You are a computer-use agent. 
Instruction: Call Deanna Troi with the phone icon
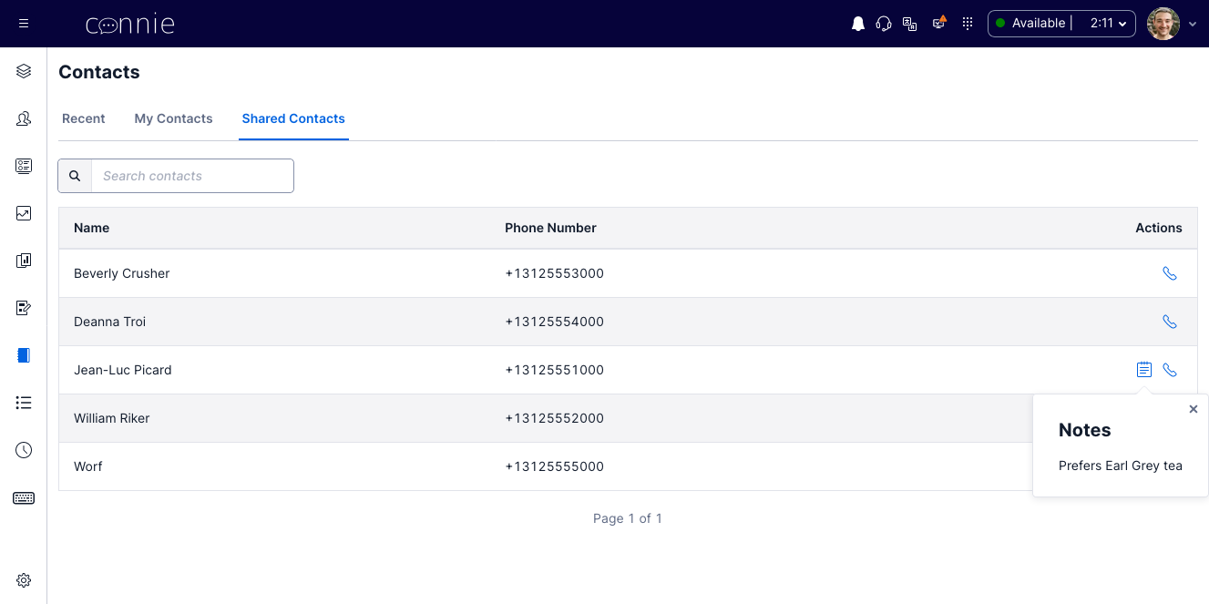click(1170, 322)
